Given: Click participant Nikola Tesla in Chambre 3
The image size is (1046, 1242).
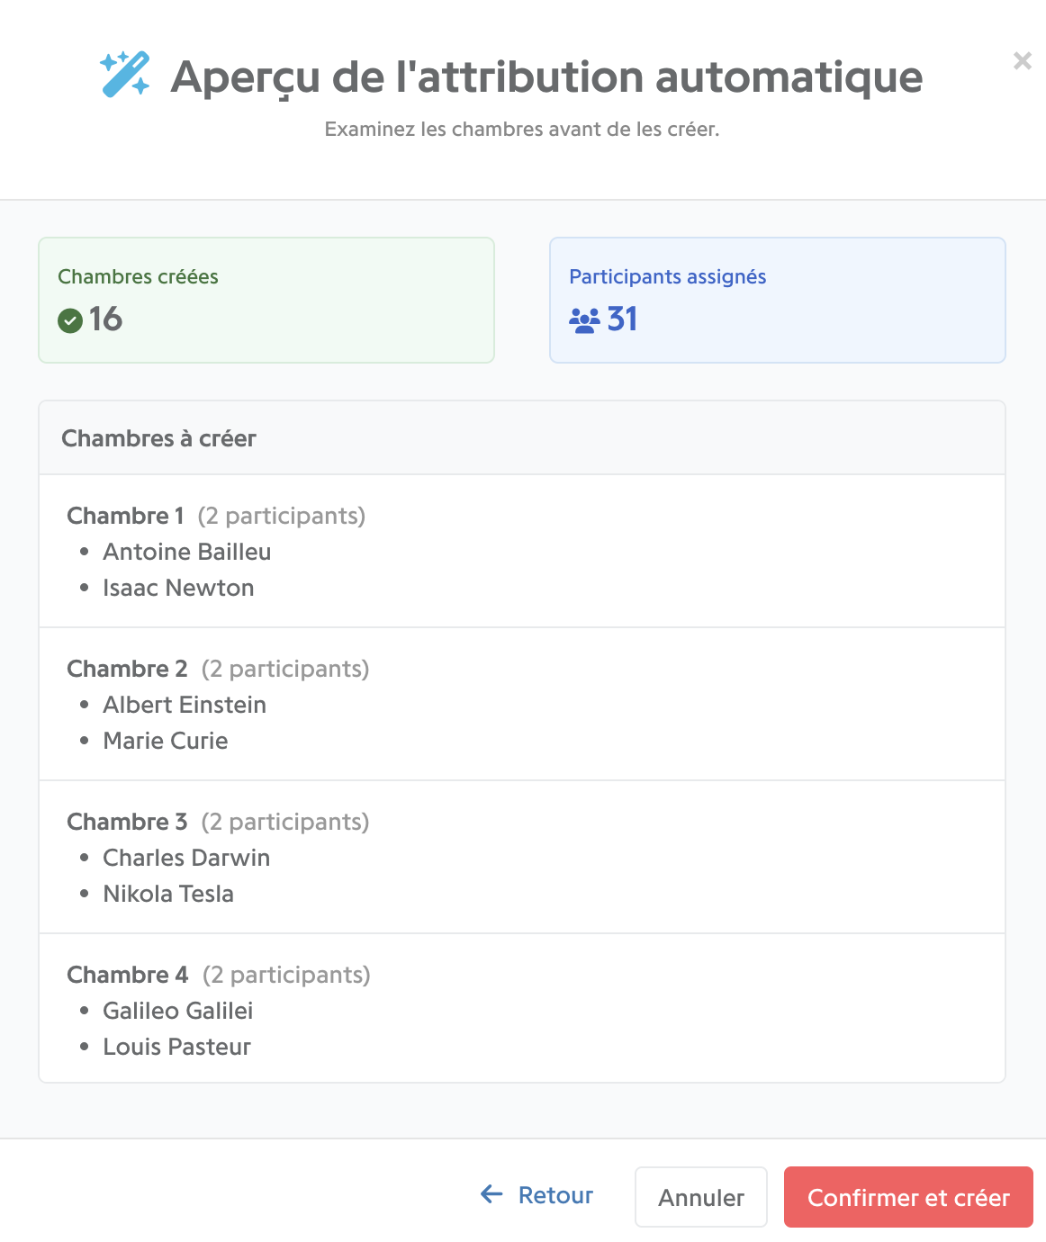Looking at the screenshot, I should 168,894.
